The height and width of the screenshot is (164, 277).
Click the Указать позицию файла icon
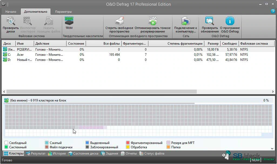[48, 21]
